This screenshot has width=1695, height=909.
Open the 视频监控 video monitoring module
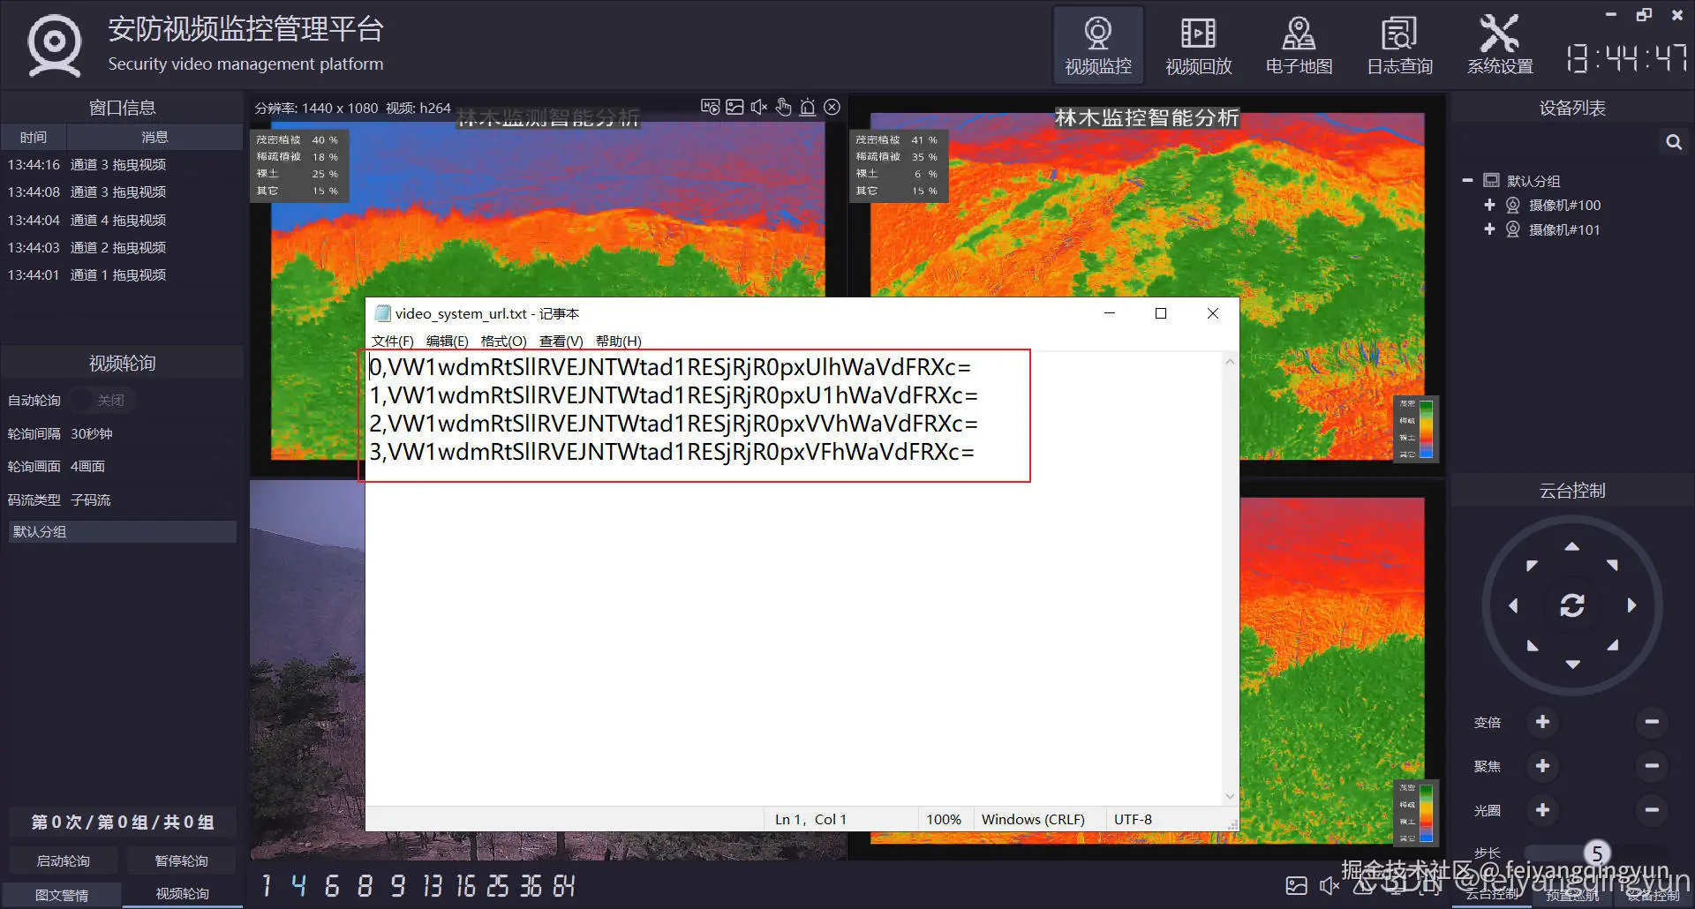(1097, 45)
